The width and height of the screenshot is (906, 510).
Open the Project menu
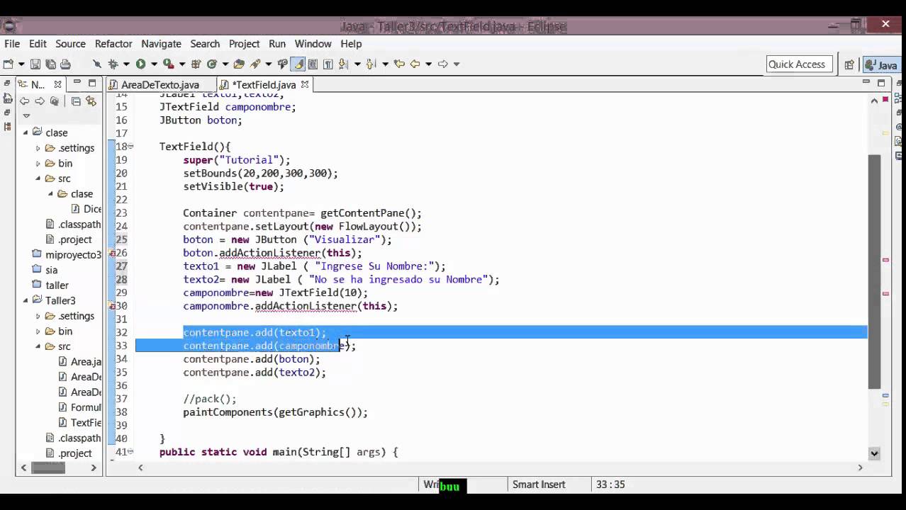click(244, 44)
